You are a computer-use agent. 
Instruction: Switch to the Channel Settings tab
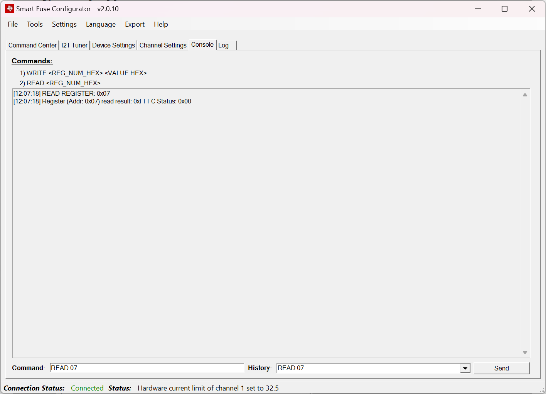click(163, 45)
